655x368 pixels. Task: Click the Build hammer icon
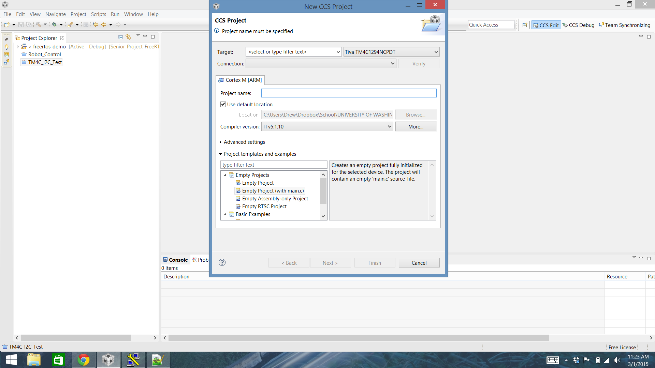coord(38,25)
